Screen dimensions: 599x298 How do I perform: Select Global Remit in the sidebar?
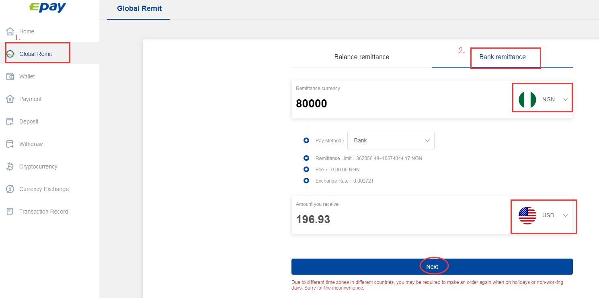[x=49, y=54]
